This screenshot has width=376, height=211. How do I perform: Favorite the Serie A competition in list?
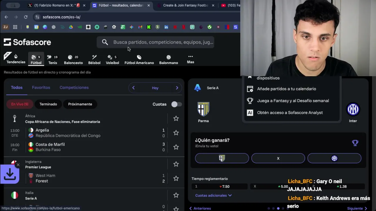coord(176,195)
